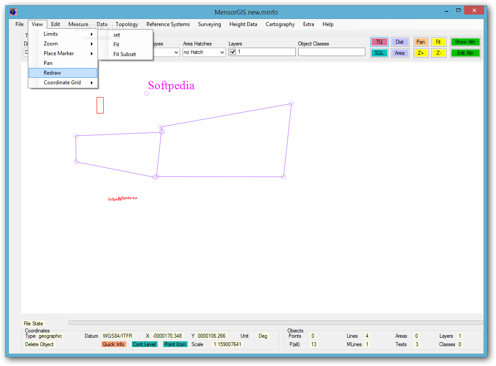This screenshot has height=366, width=496.
Task: Open the SQL query button
Action: click(379, 53)
